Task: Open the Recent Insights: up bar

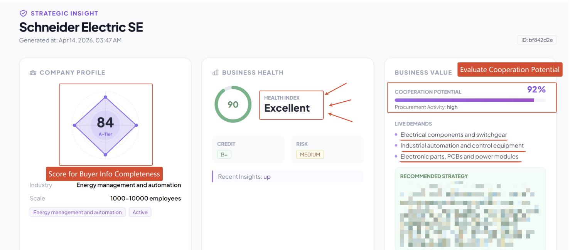Action: tap(288, 176)
